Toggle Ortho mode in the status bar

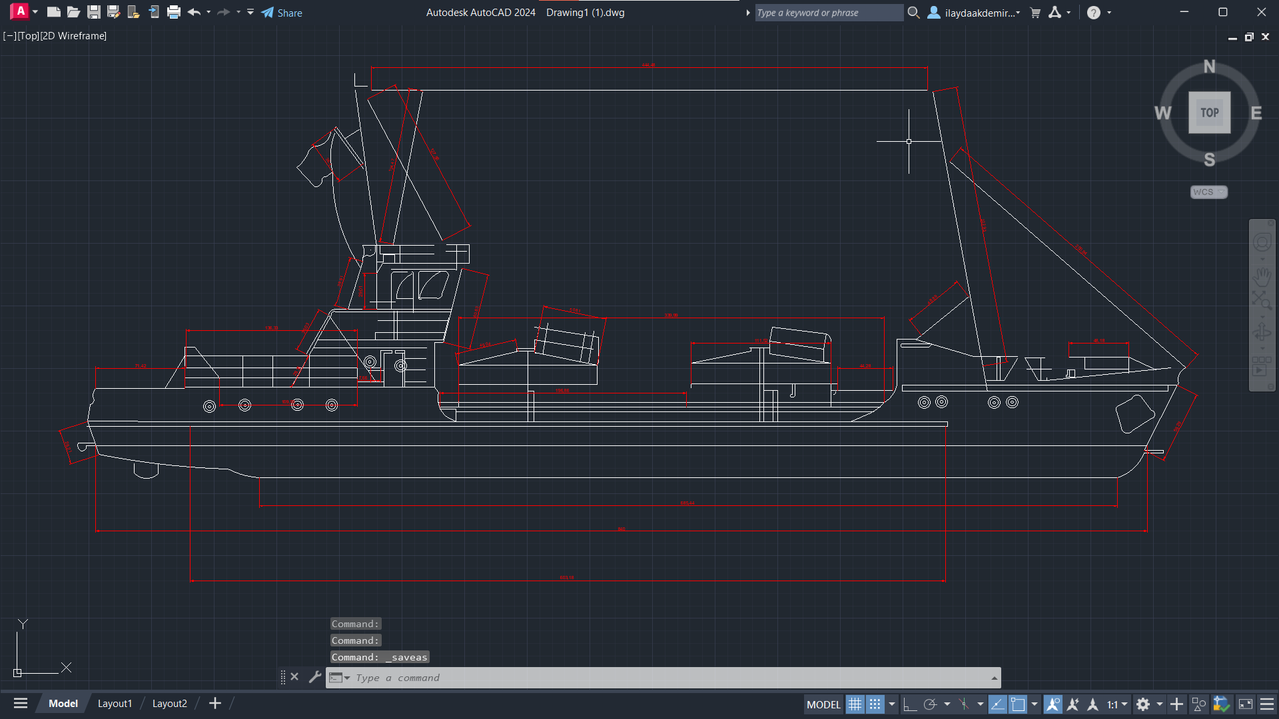pos(911,704)
